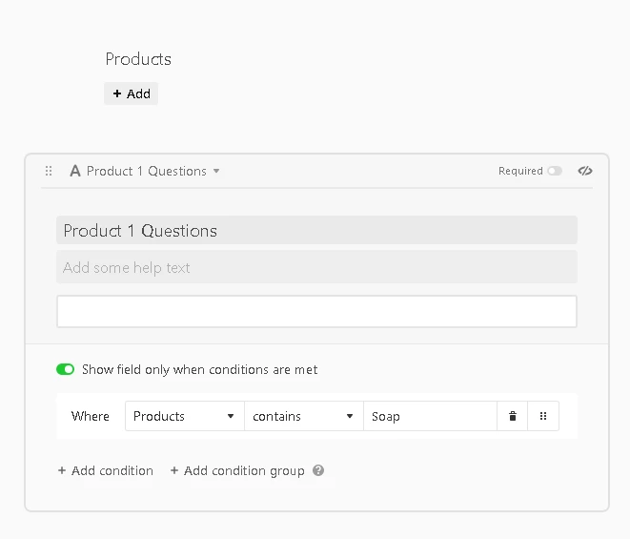
Task: Open the condition group help icon
Action: tap(318, 470)
